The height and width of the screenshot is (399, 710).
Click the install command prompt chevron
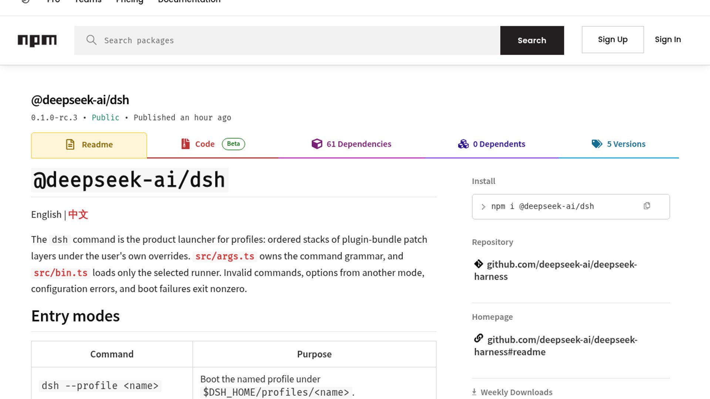(483, 207)
